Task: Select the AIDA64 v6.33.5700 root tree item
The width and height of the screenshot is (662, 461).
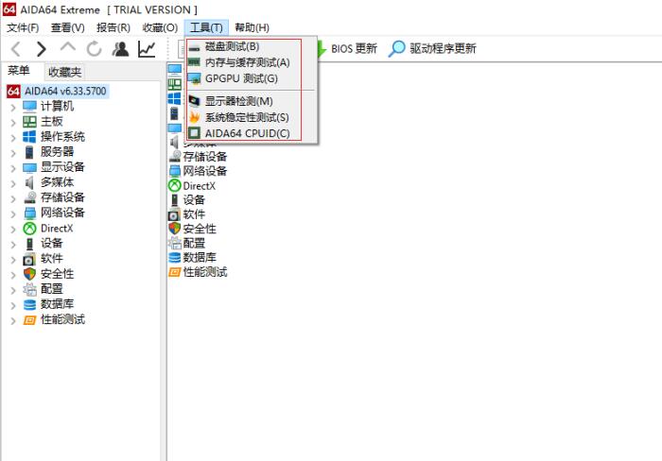Action: point(65,92)
